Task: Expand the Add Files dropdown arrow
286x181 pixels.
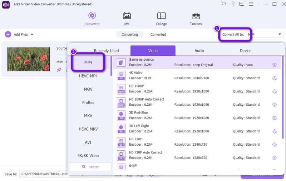Action: pyautogui.click(x=32, y=34)
